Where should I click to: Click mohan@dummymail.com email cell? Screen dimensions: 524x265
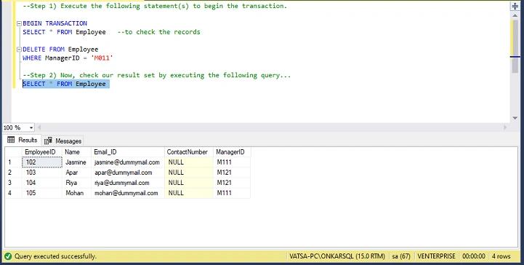[128, 193]
